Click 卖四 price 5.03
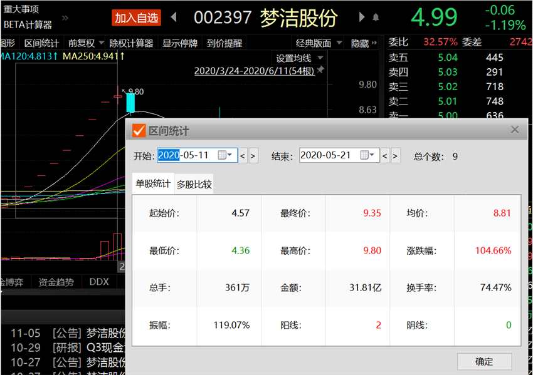The image size is (533, 375). pyautogui.click(x=448, y=72)
